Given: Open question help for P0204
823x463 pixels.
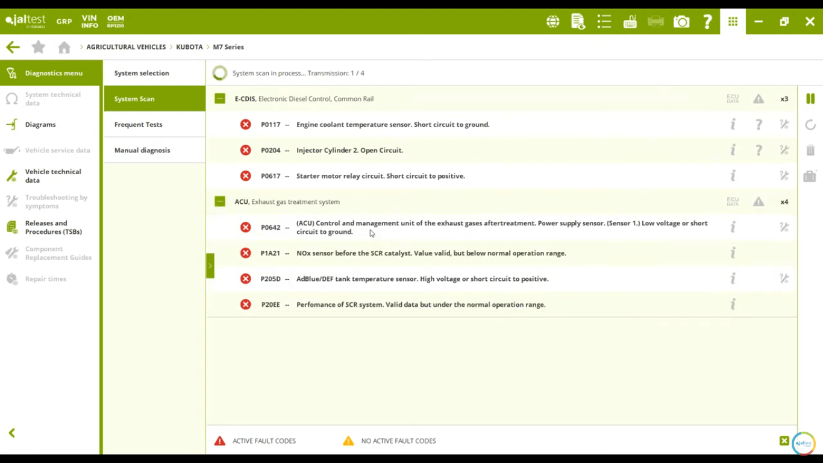Looking at the screenshot, I should coord(759,150).
